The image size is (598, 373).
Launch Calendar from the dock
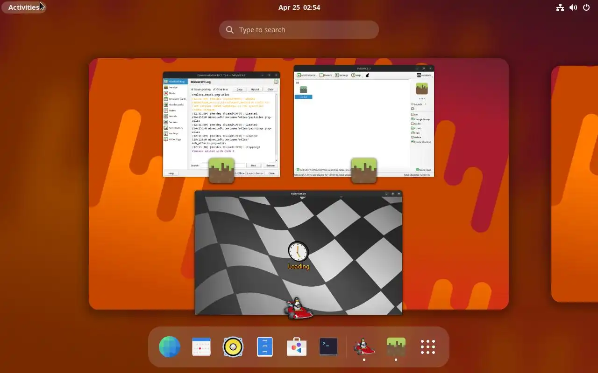click(x=201, y=347)
